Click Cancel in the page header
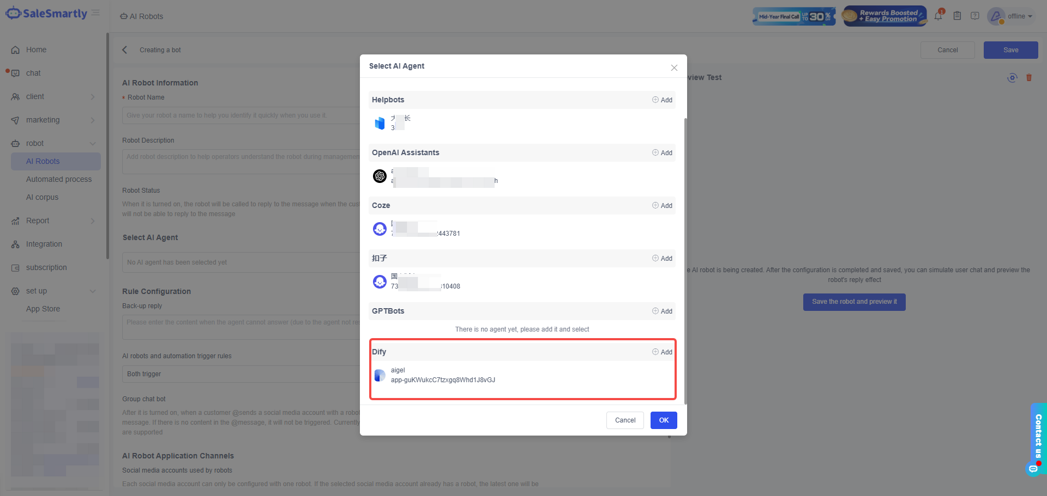1047x496 pixels. coord(948,50)
